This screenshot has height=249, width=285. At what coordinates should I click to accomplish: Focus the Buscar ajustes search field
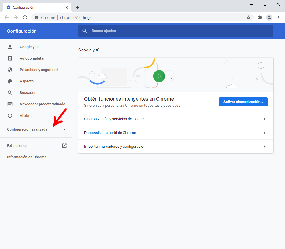click(x=176, y=31)
